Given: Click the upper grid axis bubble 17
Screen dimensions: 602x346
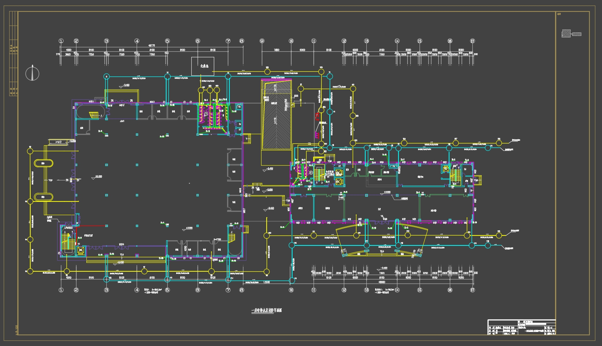Looking at the screenshot, I should [472, 41].
